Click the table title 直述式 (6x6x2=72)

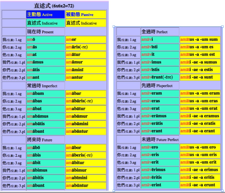pos(54,6)
